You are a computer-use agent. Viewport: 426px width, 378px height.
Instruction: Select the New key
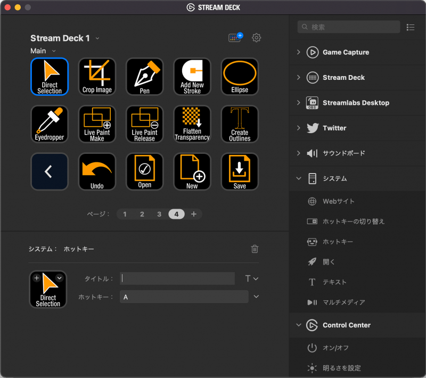(192, 171)
